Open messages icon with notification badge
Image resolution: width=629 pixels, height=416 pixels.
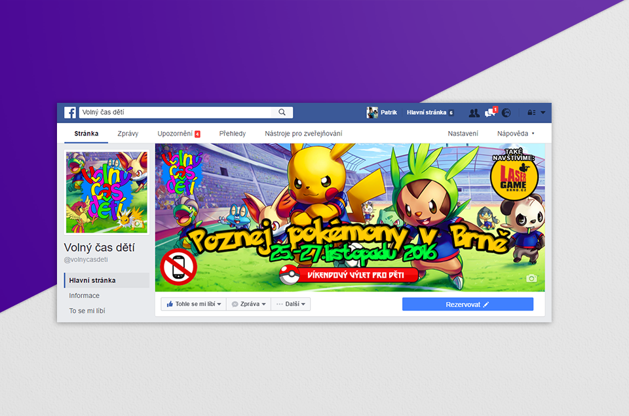[x=490, y=112]
